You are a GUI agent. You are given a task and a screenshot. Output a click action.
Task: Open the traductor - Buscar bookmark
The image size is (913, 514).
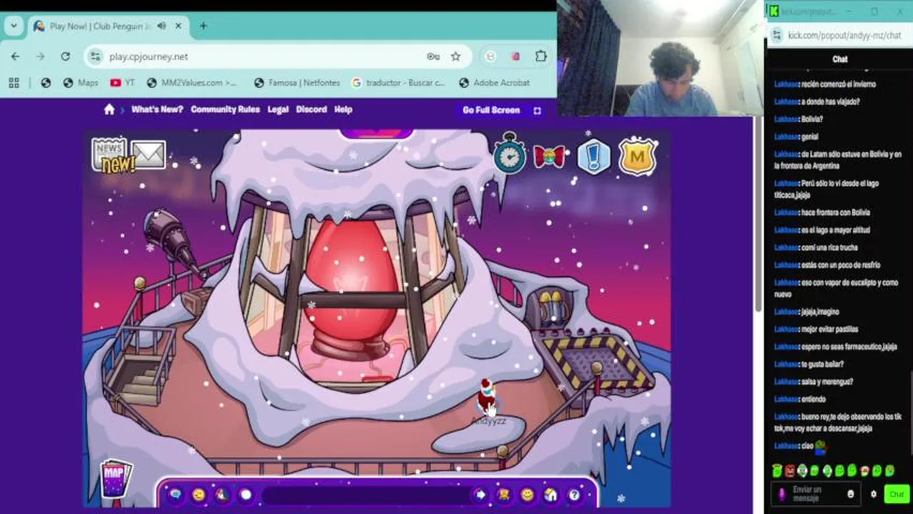[398, 83]
